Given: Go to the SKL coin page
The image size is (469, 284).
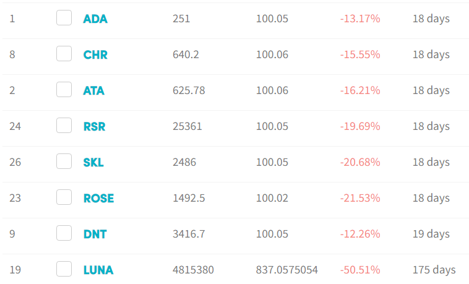Looking at the screenshot, I should click(93, 163).
